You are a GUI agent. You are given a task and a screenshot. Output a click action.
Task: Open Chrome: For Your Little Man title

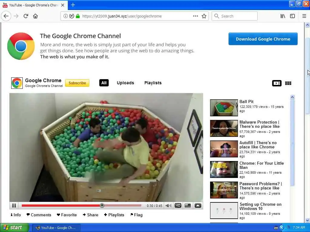click(x=262, y=165)
